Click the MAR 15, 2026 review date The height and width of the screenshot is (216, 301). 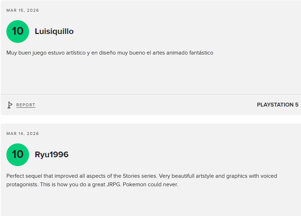[x=23, y=10]
